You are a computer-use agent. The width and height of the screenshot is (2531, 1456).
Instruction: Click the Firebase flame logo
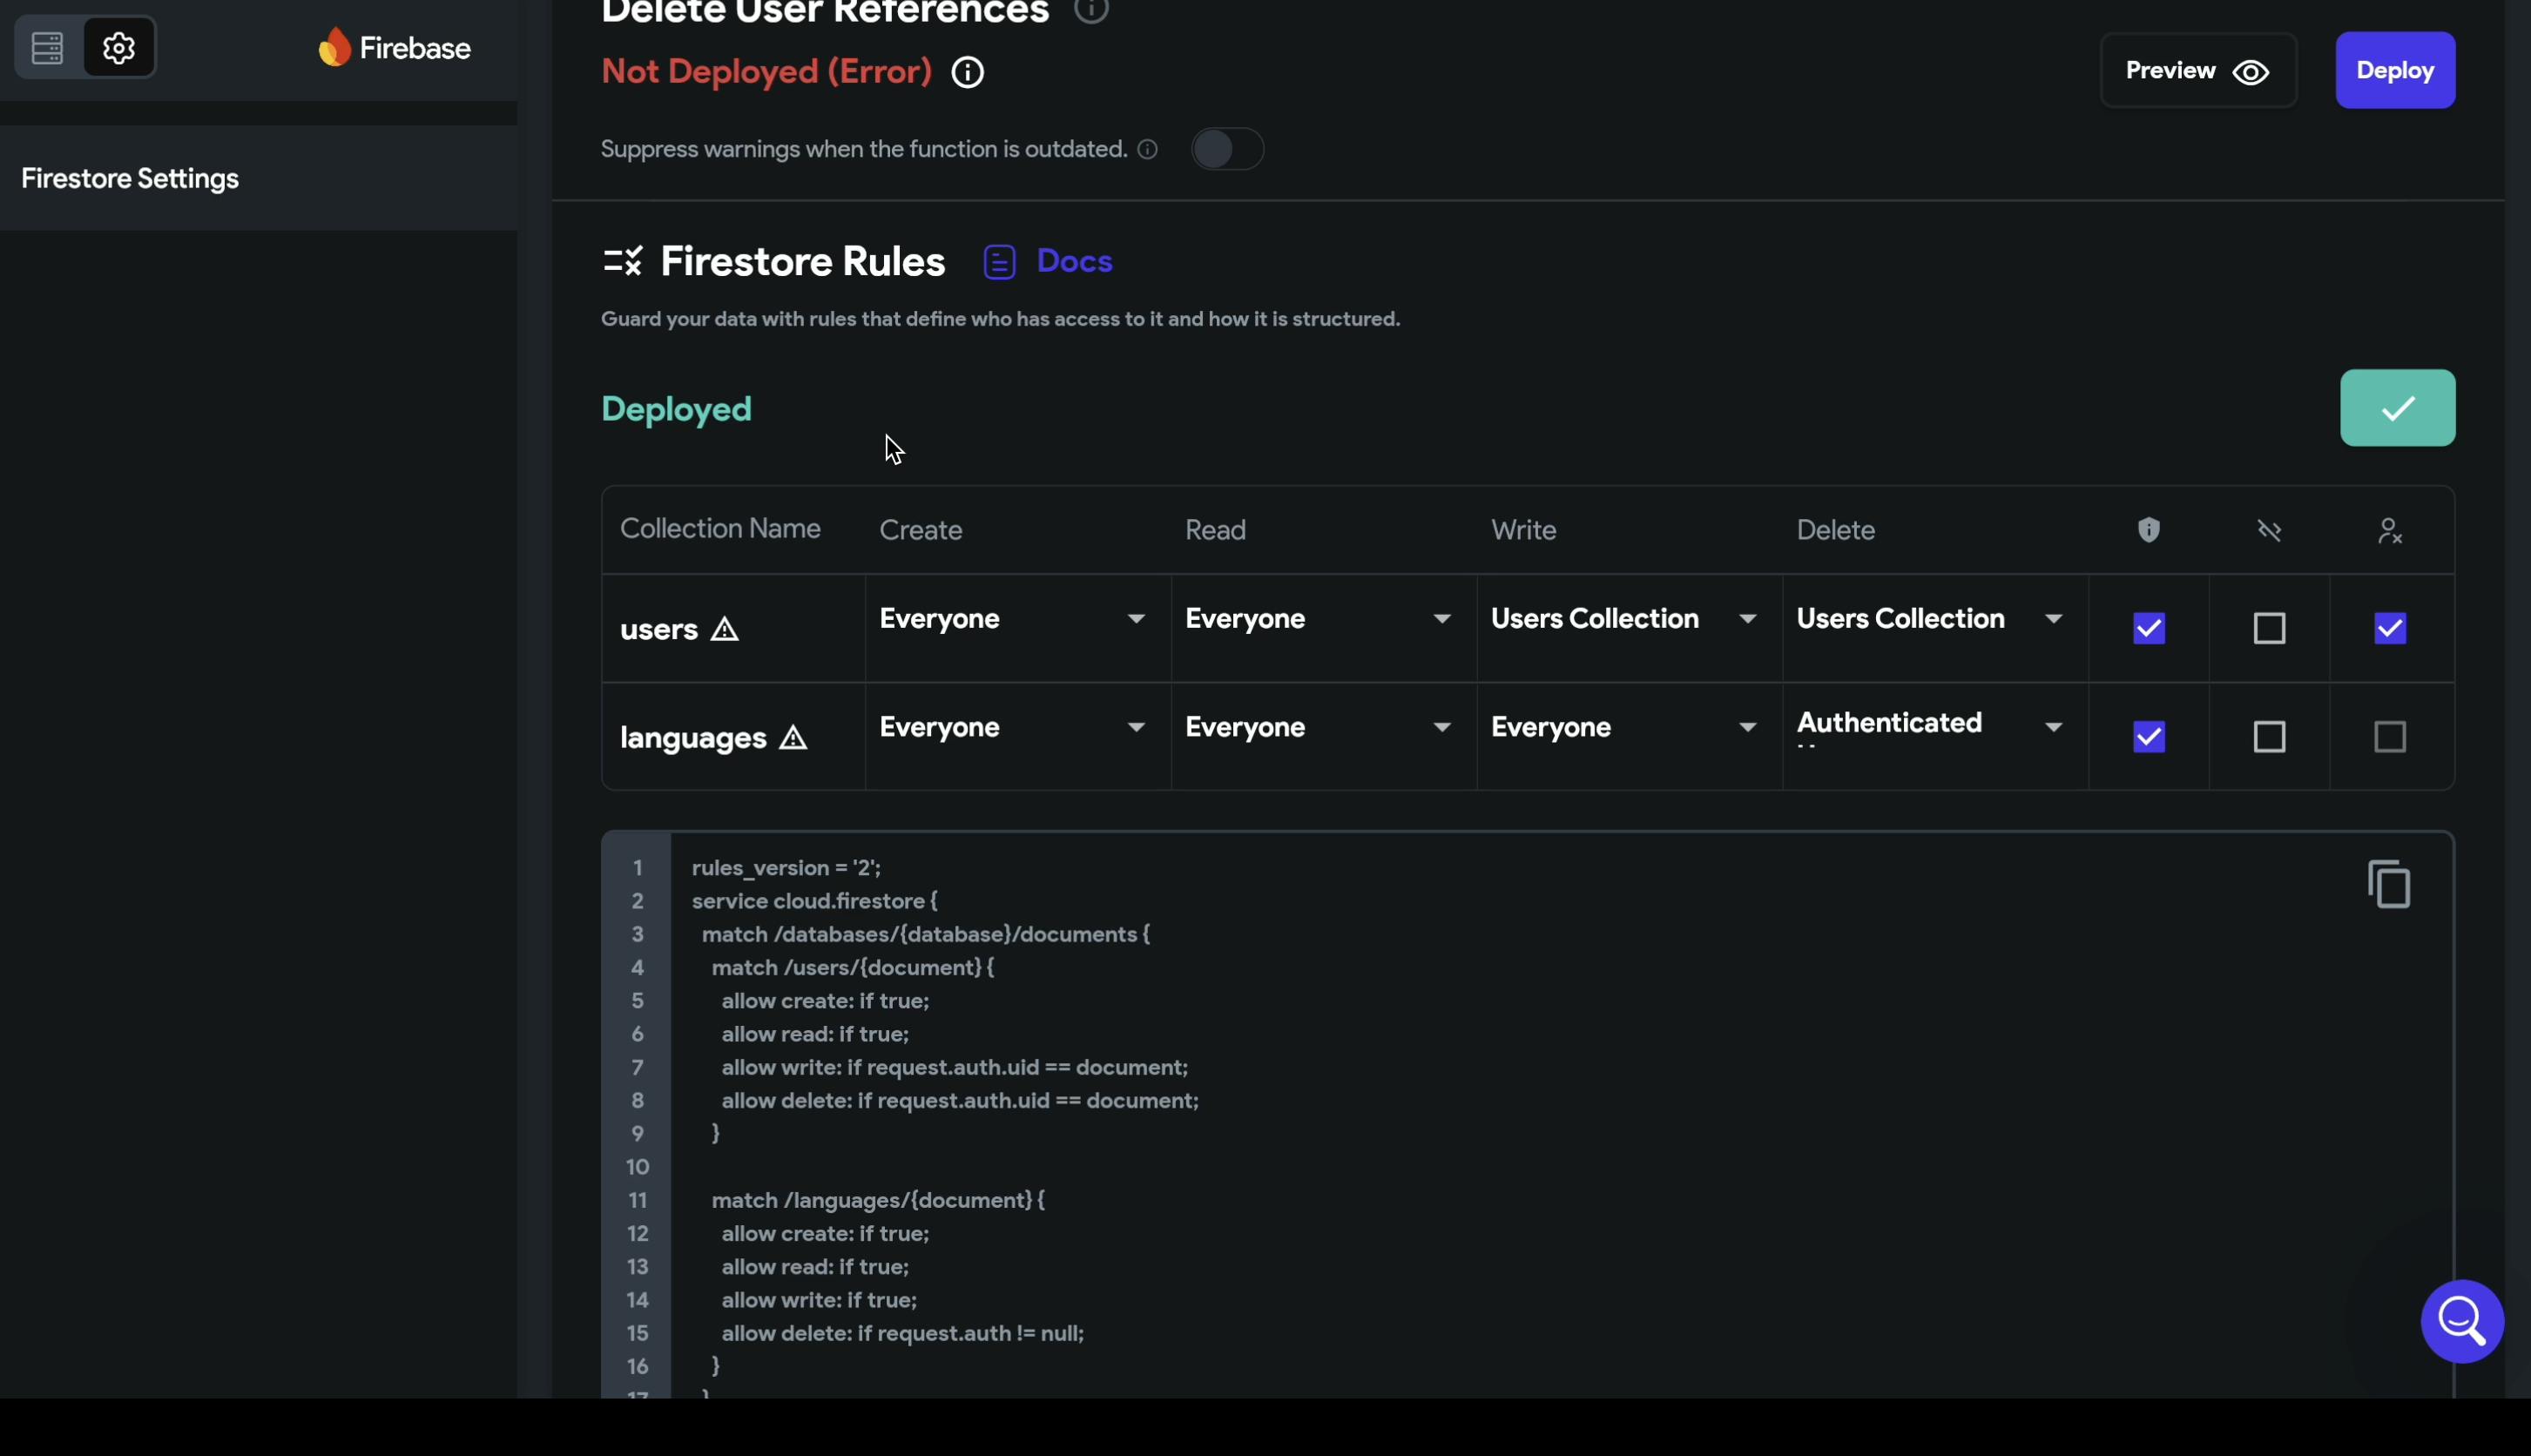[x=335, y=47]
